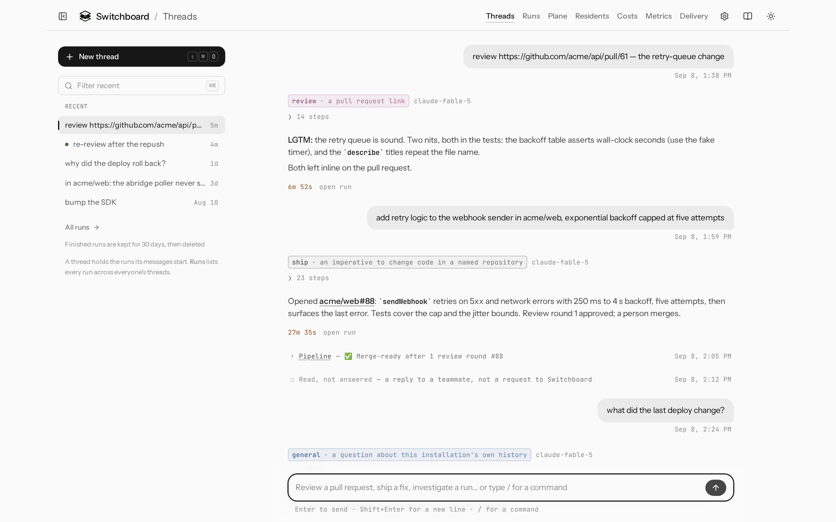Image resolution: width=836 pixels, height=522 pixels.
Task: Click the review pull request link tag
Action: [x=348, y=101]
